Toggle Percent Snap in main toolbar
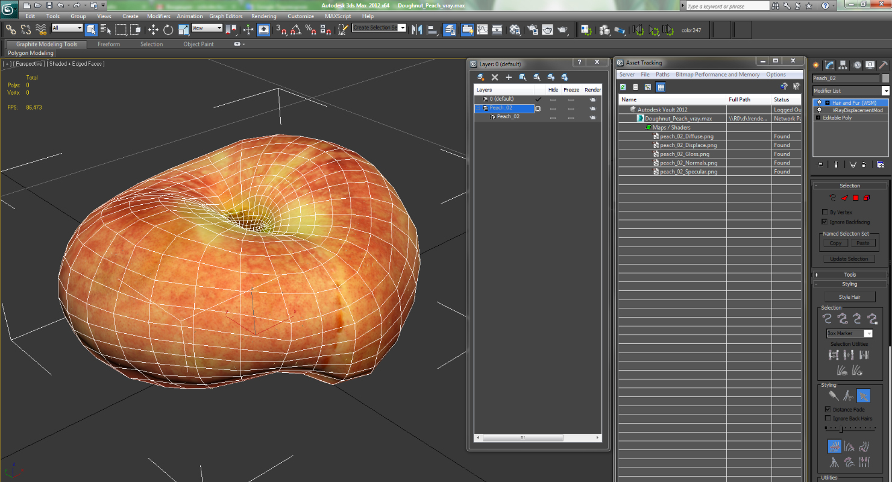Image resolution: width=892 pixels, height=482 pixels. pyautogui.click(x=310, y=29)
